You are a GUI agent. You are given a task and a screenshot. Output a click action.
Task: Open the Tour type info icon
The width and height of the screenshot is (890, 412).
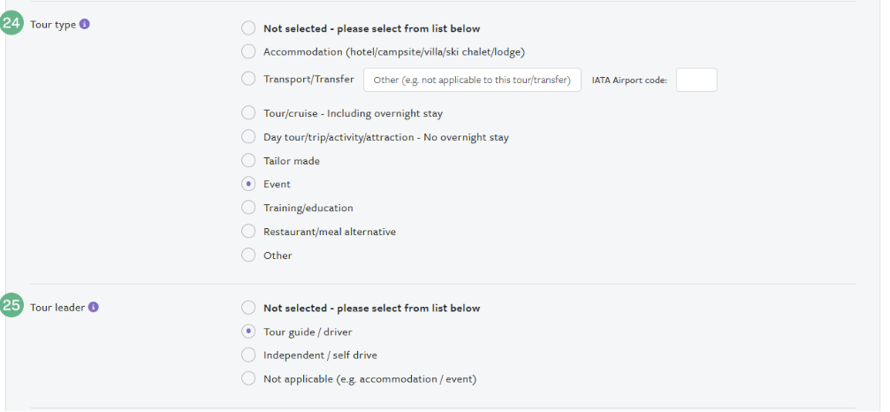85,25
